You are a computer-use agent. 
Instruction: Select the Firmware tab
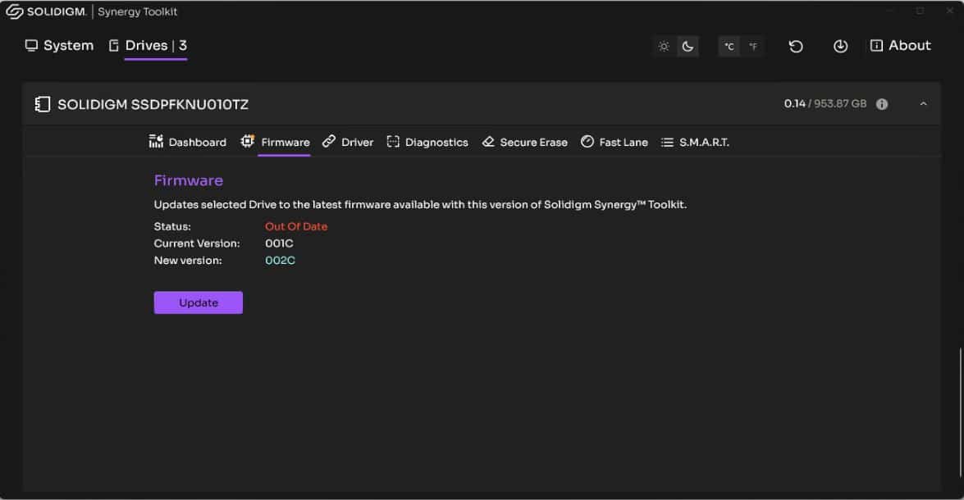[x=275, y=142]
